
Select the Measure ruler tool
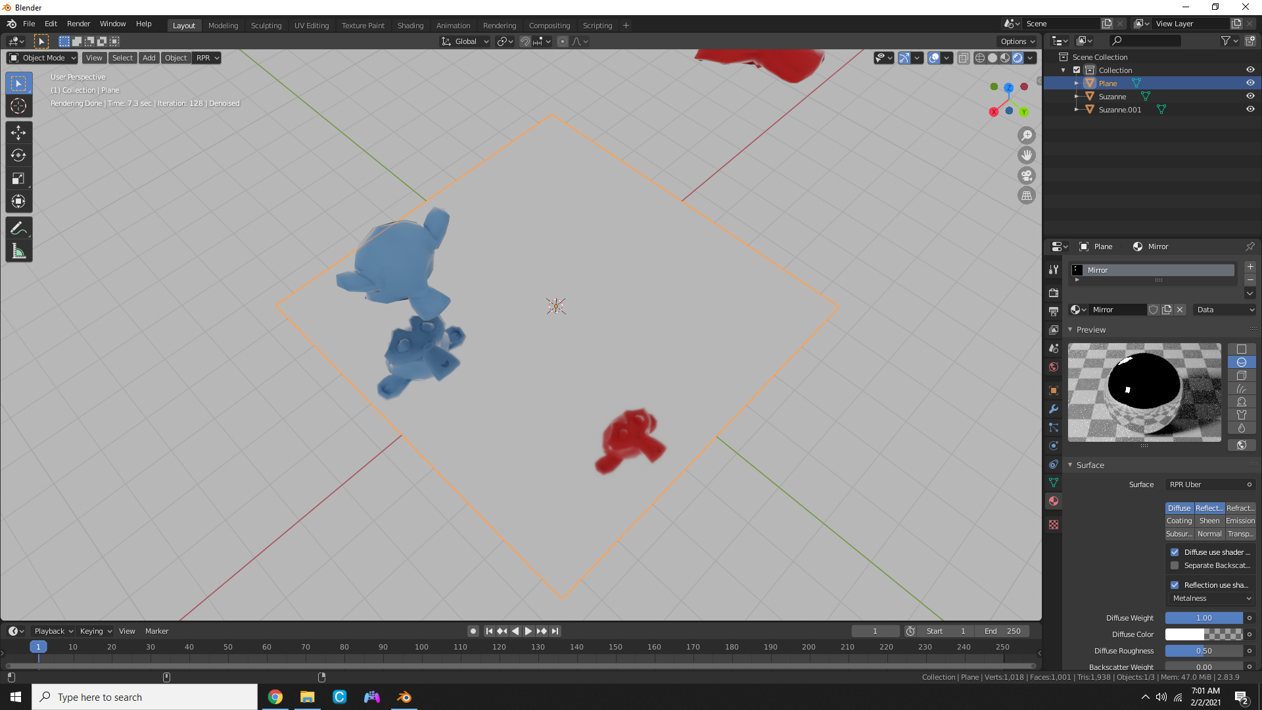[18, 251]
